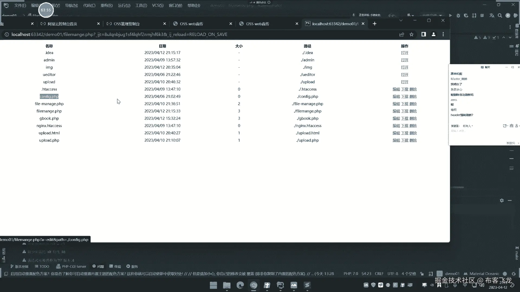The width and height of the screenshot is (520, 292).
Task: Open the chat panel settings gear
Action: click(502, 200)
